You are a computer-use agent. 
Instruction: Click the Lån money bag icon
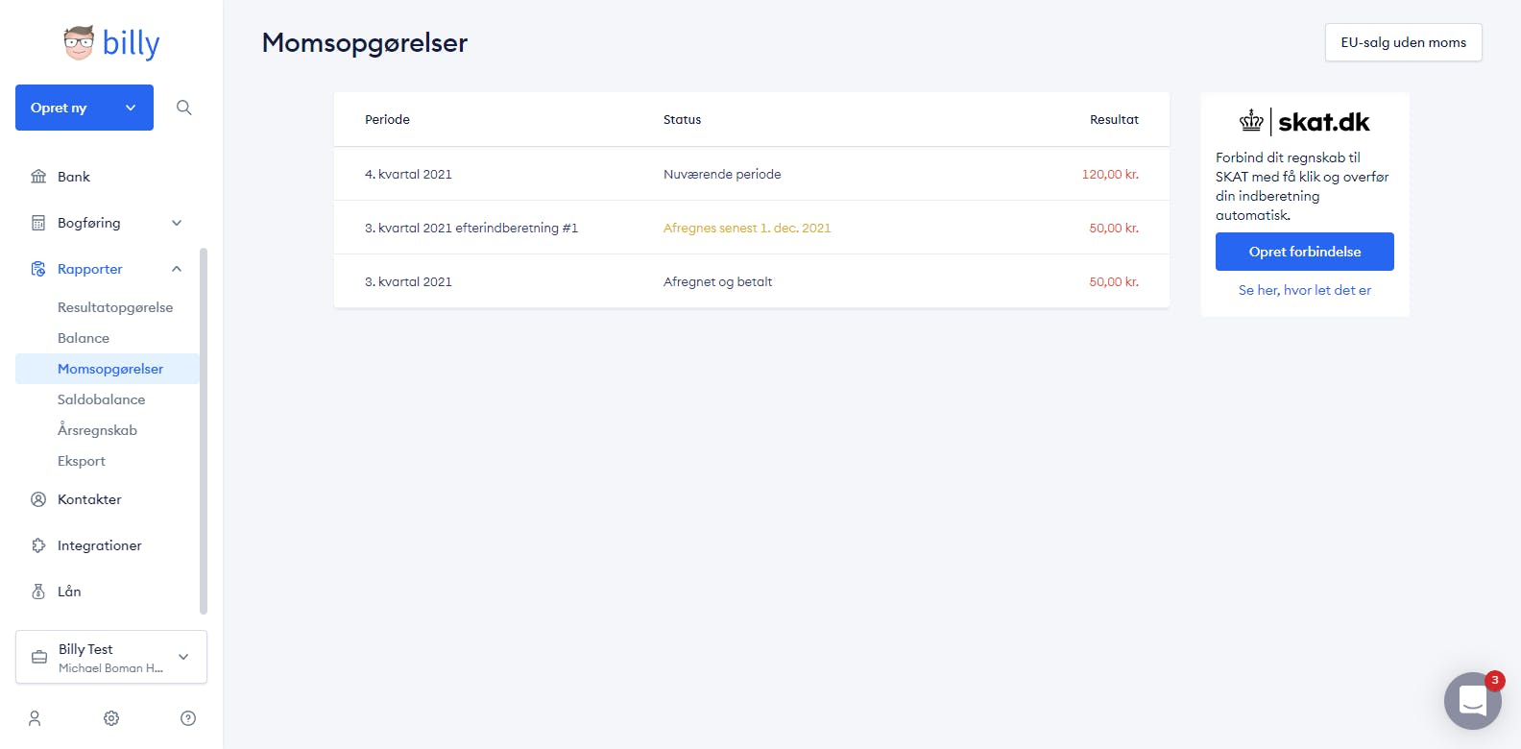38,592
